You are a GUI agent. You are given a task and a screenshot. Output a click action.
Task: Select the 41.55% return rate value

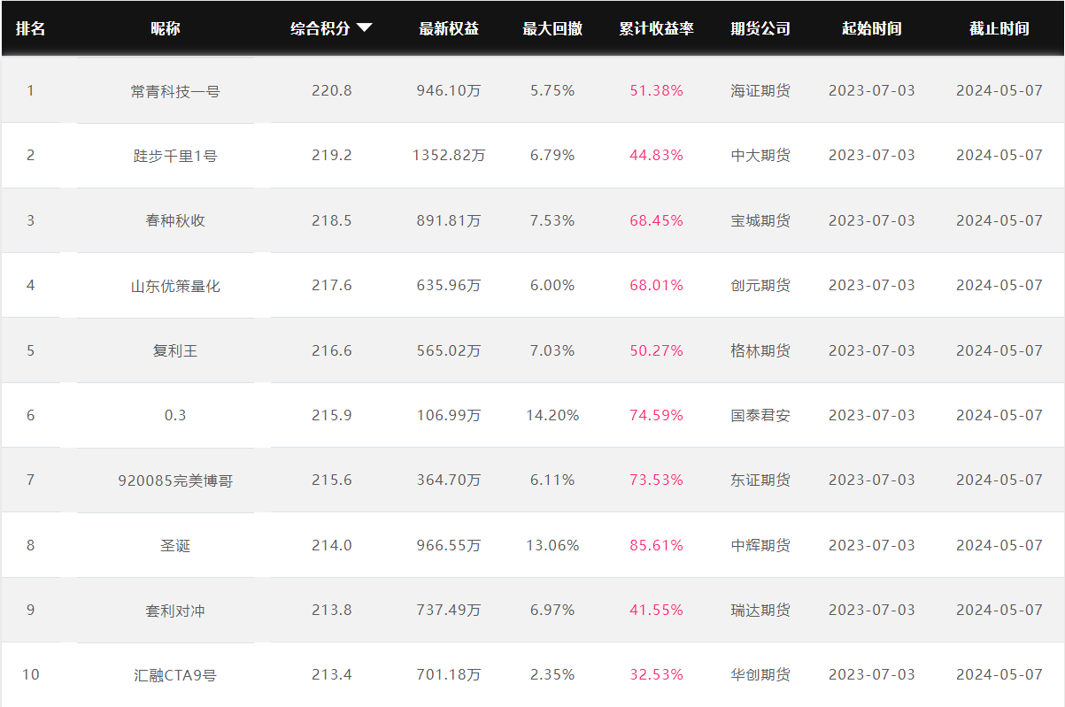coord(657,610)
